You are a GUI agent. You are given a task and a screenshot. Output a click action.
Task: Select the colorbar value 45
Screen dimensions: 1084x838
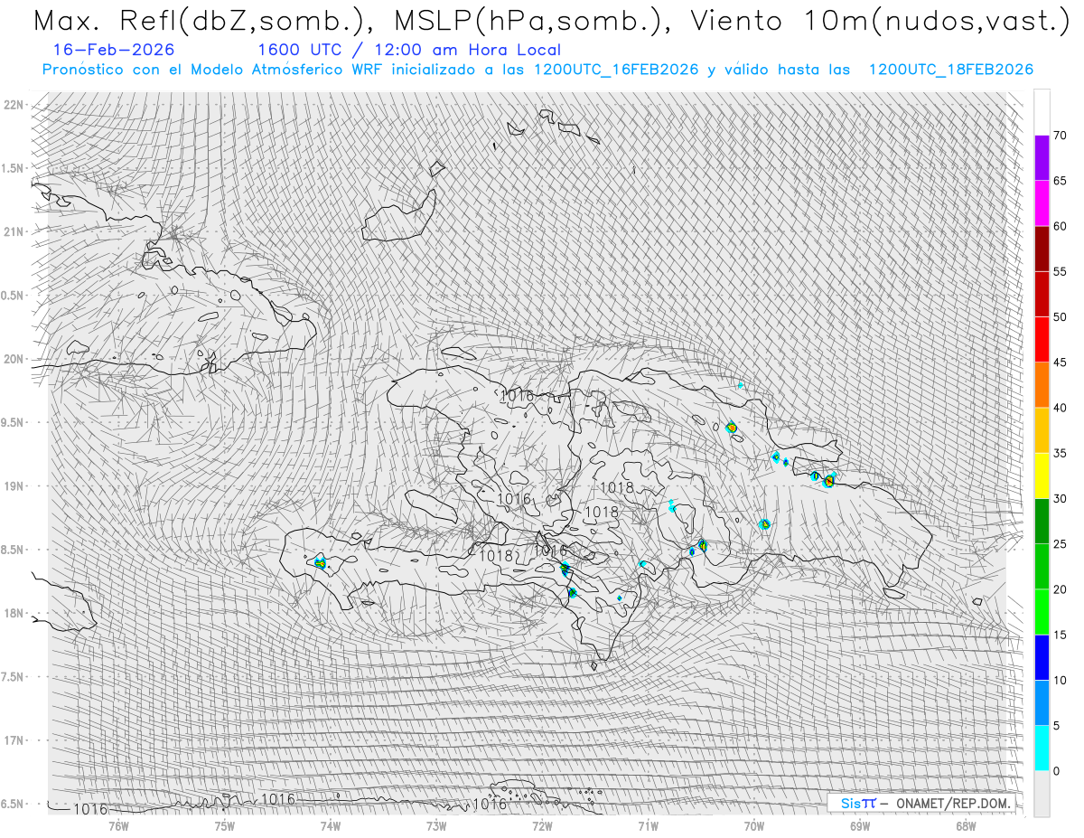coord(1060,363)
